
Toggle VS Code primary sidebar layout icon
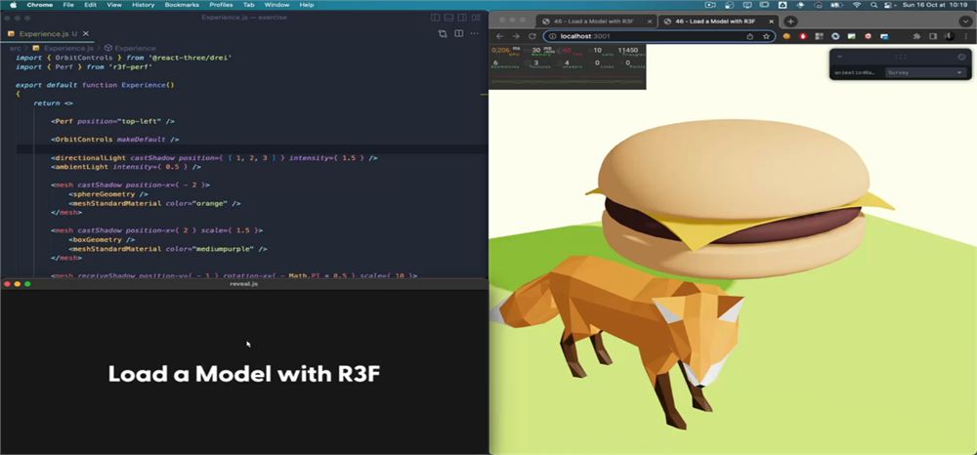pyautogui.click(x=436, y=18)
